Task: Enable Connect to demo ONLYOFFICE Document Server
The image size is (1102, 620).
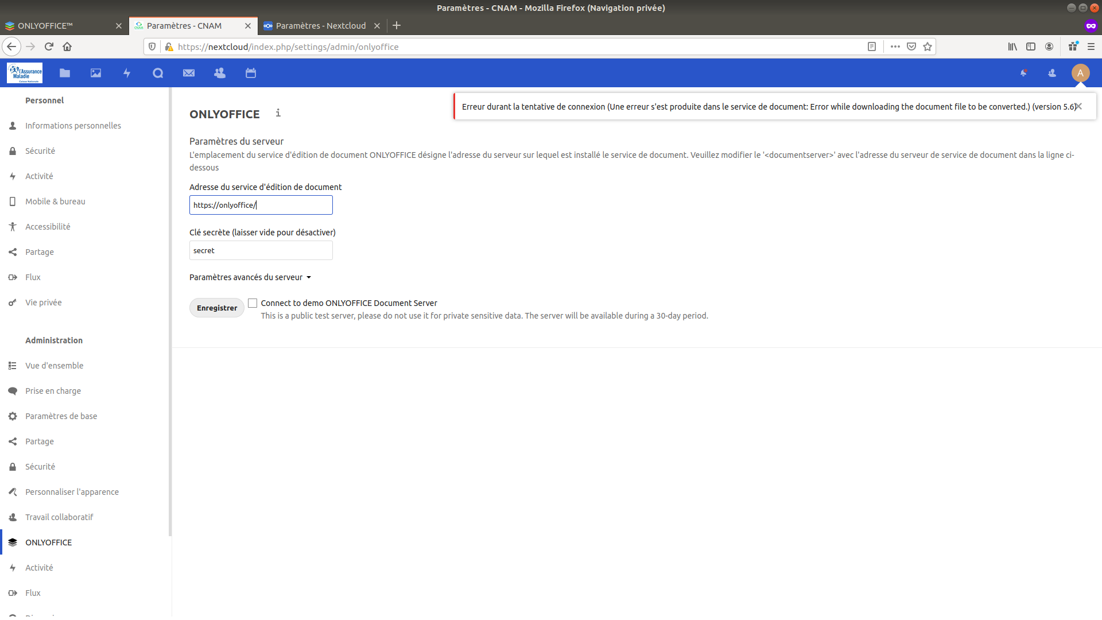Action: tap(253, 303)
